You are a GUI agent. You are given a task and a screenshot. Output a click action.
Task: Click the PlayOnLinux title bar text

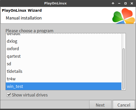pyautogui.click(x=55, y=3)
